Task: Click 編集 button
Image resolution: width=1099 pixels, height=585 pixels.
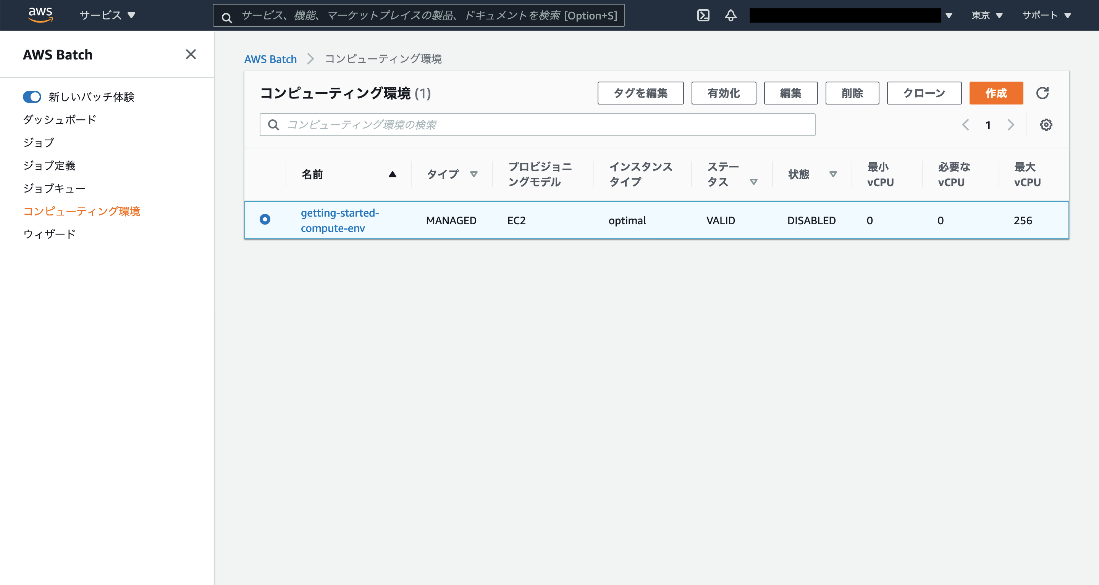Action: [790, 93]
